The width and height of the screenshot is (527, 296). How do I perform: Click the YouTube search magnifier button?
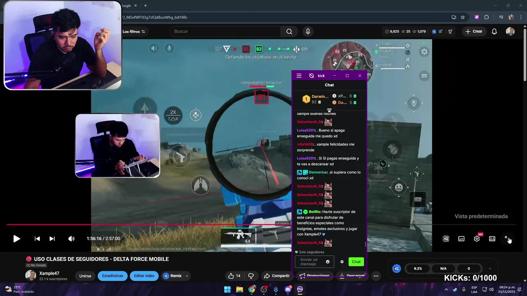point(289,32)
